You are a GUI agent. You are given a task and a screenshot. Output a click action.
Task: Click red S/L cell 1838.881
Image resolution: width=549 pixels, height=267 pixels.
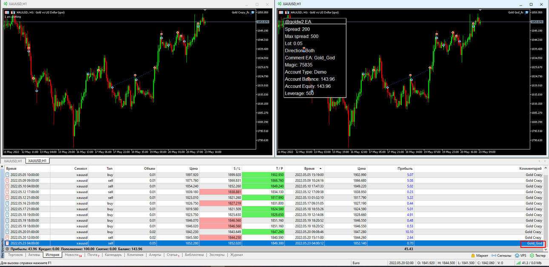tap(220, 192)
